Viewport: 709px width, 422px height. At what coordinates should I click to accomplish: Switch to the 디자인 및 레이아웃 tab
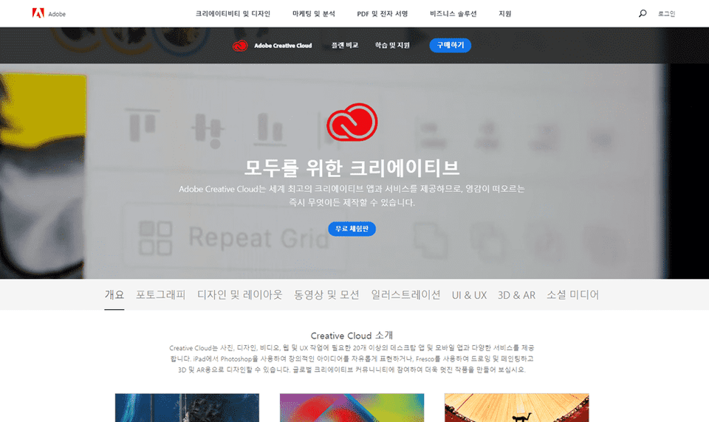239,294
